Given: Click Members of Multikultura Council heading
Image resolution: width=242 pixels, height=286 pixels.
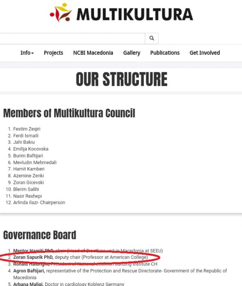Looking at the screenshot, I should [x=69, y=113].
